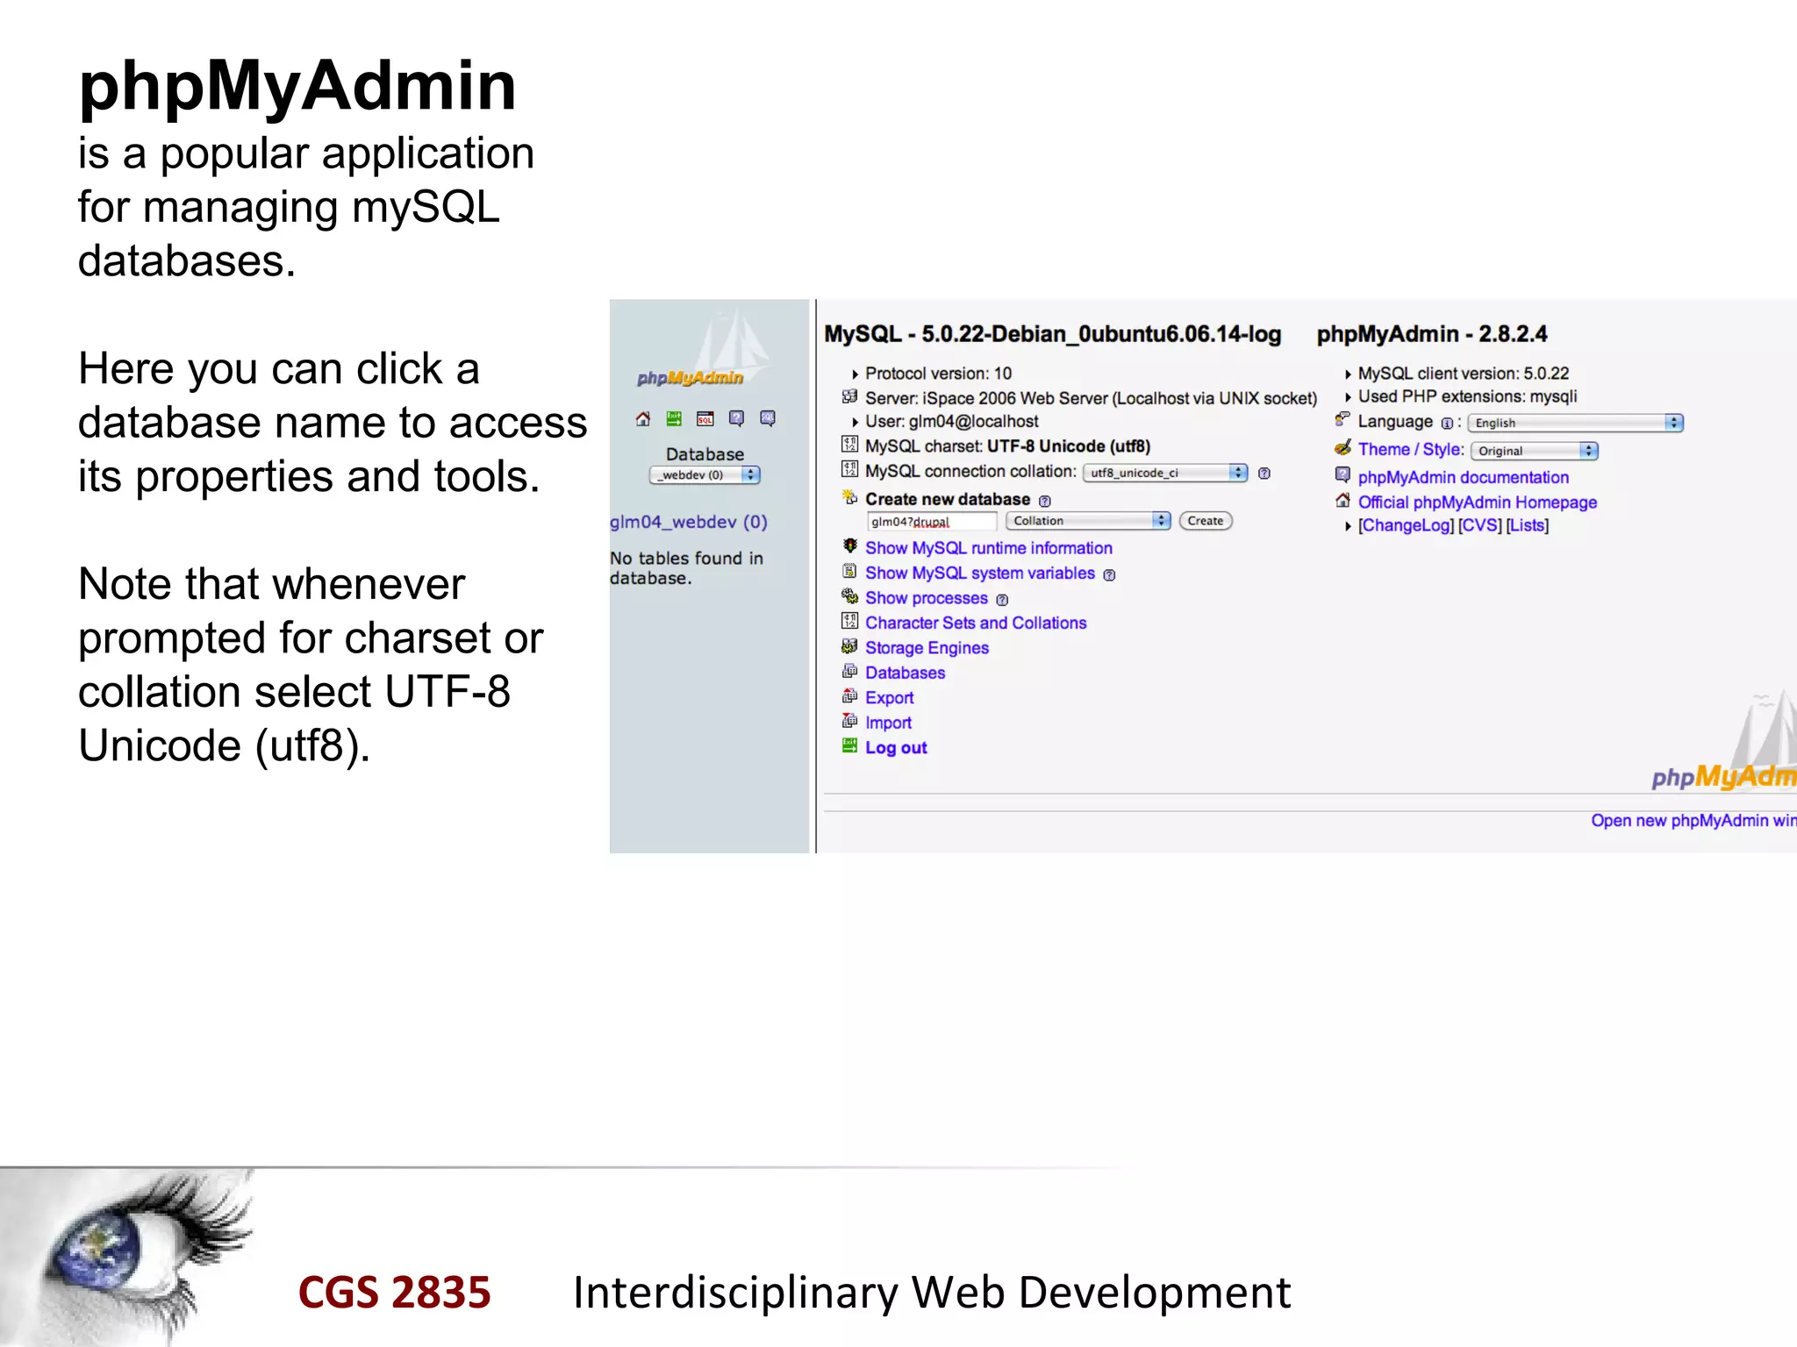Click the Home icon in phpMyAdmin sidebar
The height and width of the screenshot is (1347, 1797).
[x=643, y=419]
